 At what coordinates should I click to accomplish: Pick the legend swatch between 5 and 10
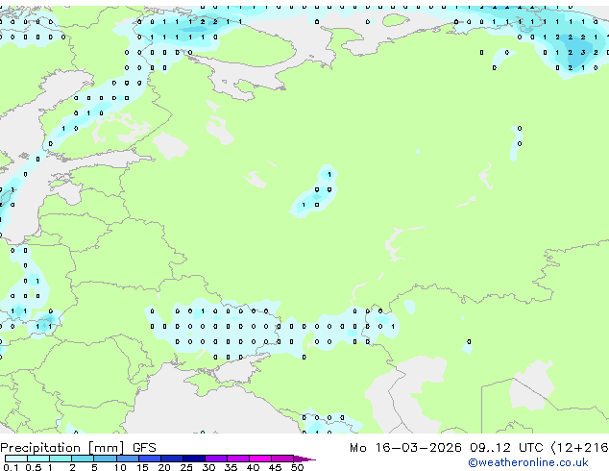click(x=105, y=459)
